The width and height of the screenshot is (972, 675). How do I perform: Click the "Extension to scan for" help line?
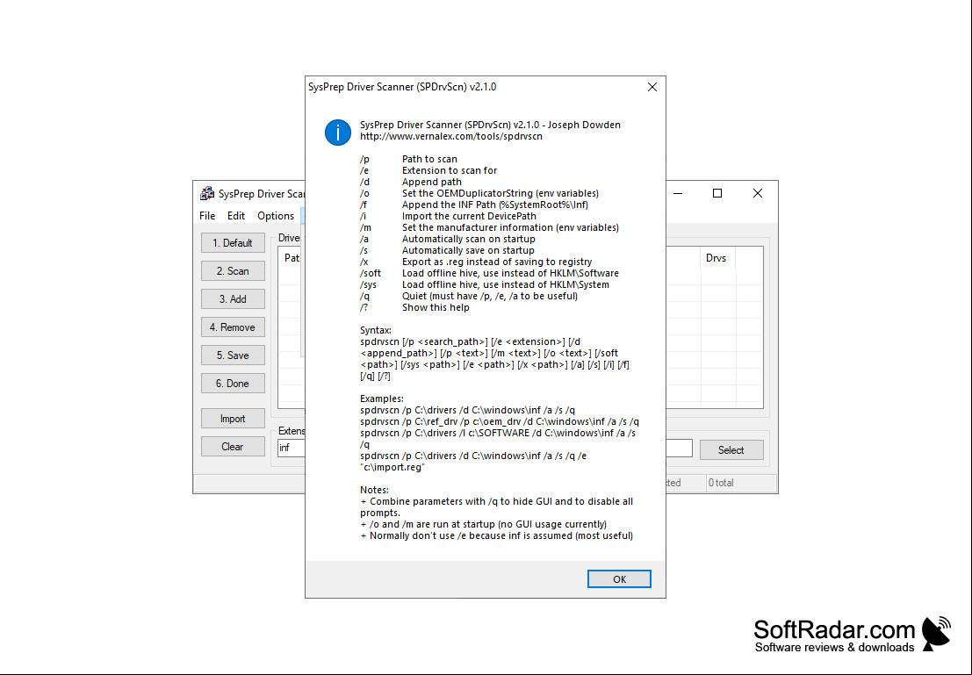point(450,170)
